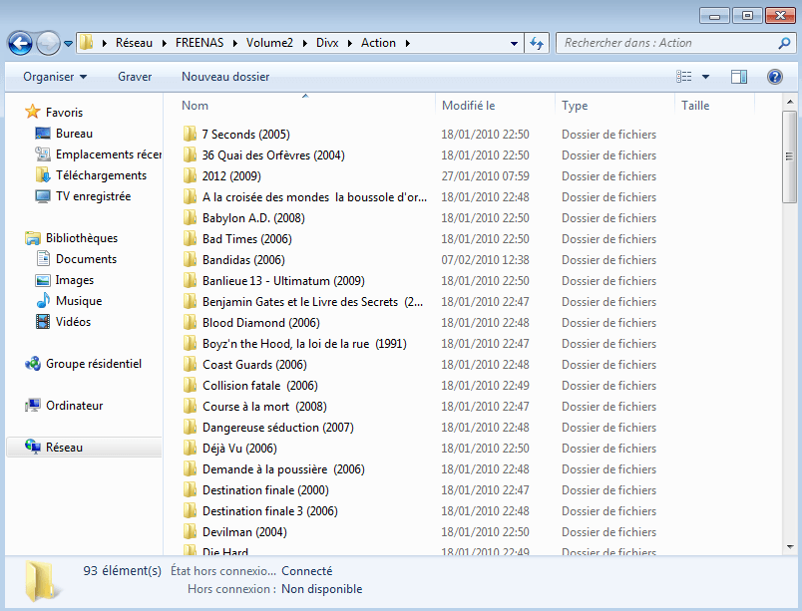Image resolution: width=802 pixels, height=611 pixels.
Task: Toggle the preview pane icon
Action: click(738, 77)
